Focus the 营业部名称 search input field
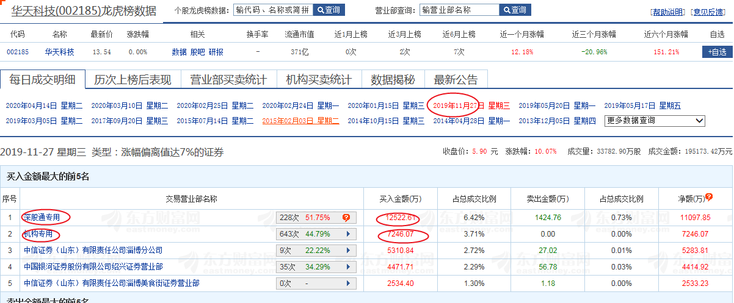This screenshot has height=303, width=734. point(459,10)
